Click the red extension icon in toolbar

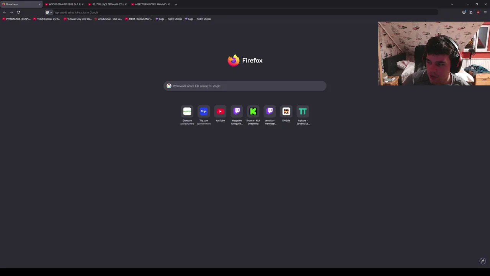pyautogui.click(x=478, y=12)
